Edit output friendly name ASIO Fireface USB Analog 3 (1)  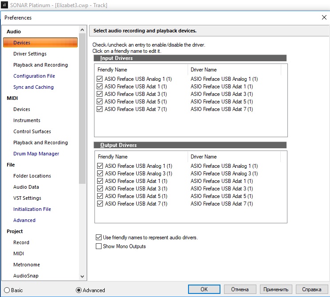[x=138, y=173]
